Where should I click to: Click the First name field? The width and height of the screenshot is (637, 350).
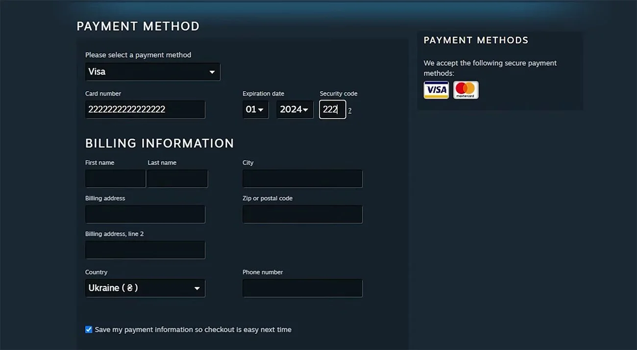pyautogui.click(x=115, y=178)
